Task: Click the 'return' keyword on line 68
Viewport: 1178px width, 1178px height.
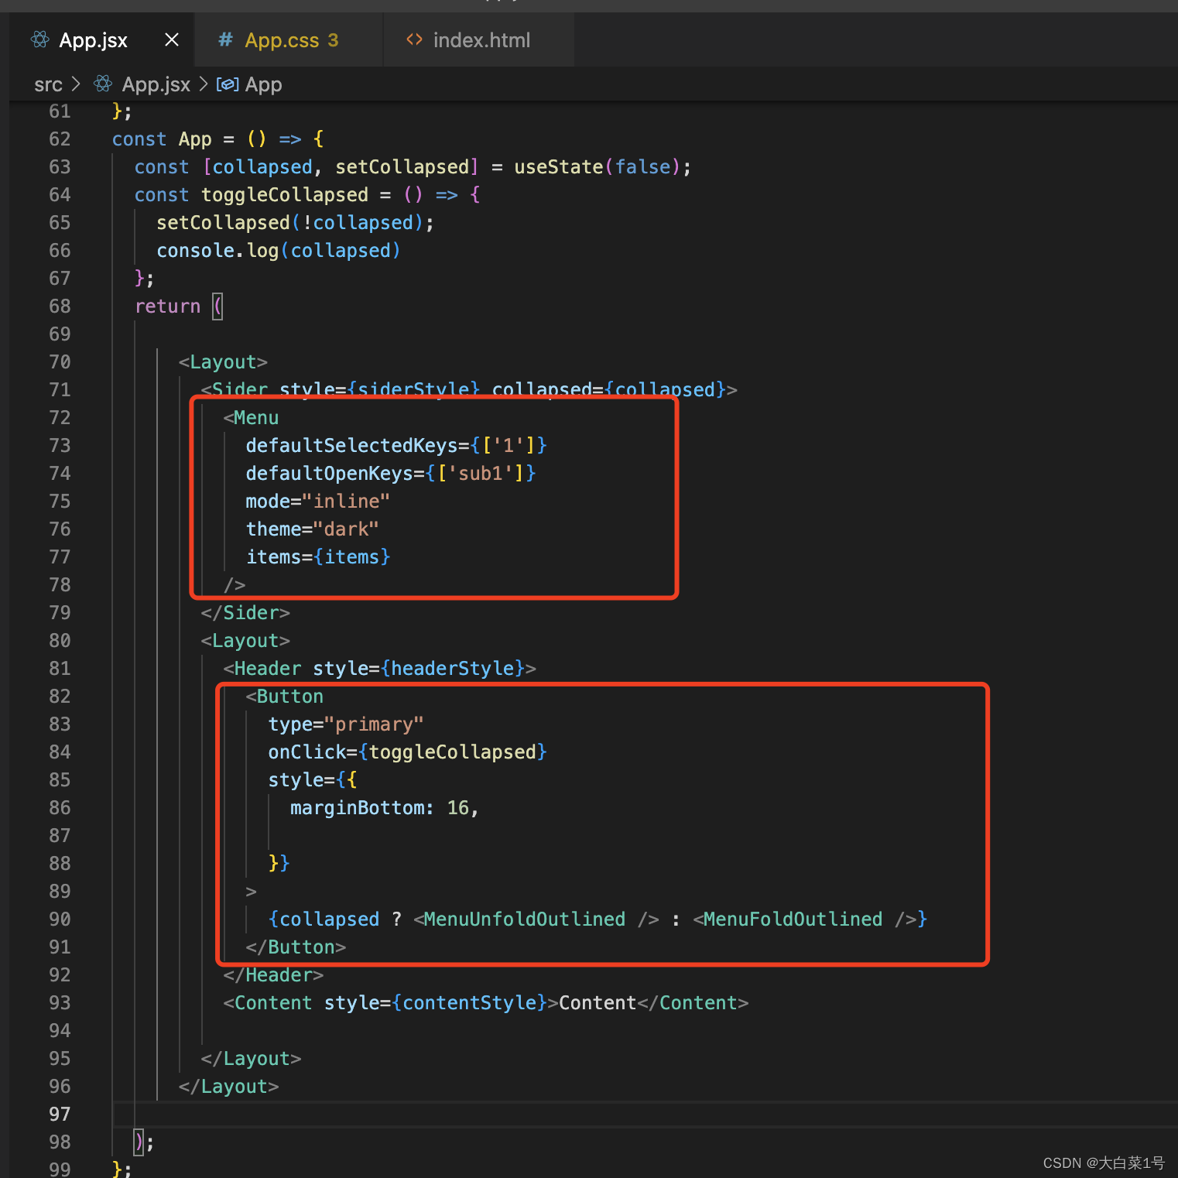Action: pos(168,306)
